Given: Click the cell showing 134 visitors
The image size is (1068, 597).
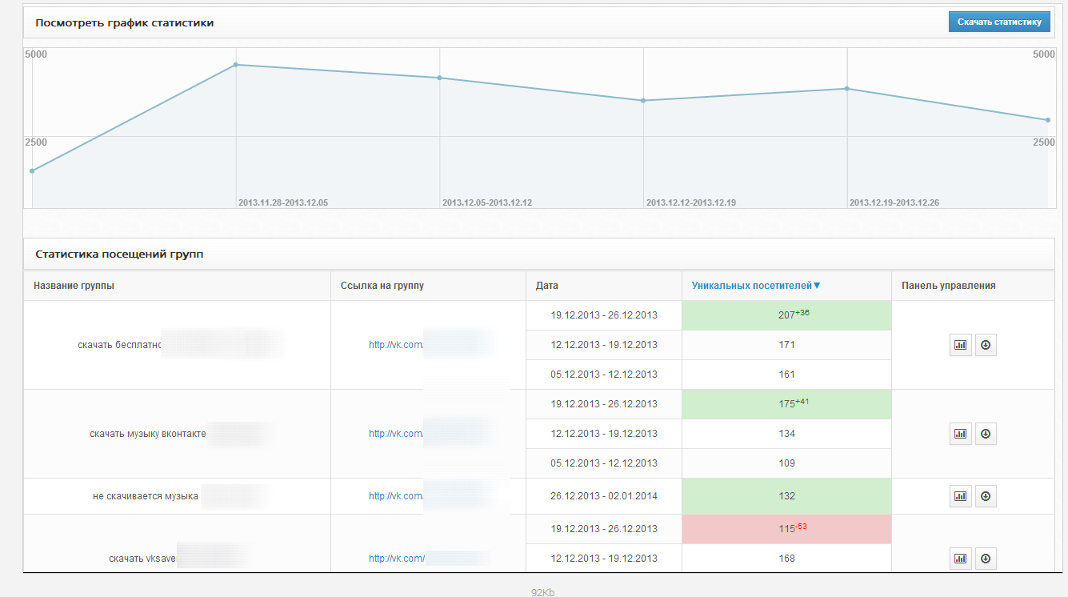Looking at the screenshot, I should click(x=786, y=434).
